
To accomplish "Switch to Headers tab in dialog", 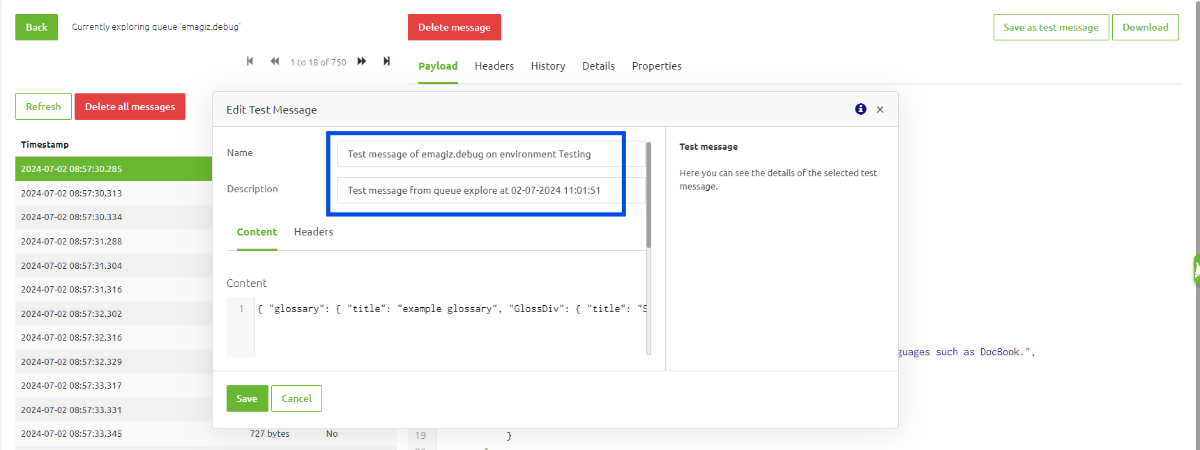I will 313,232.
